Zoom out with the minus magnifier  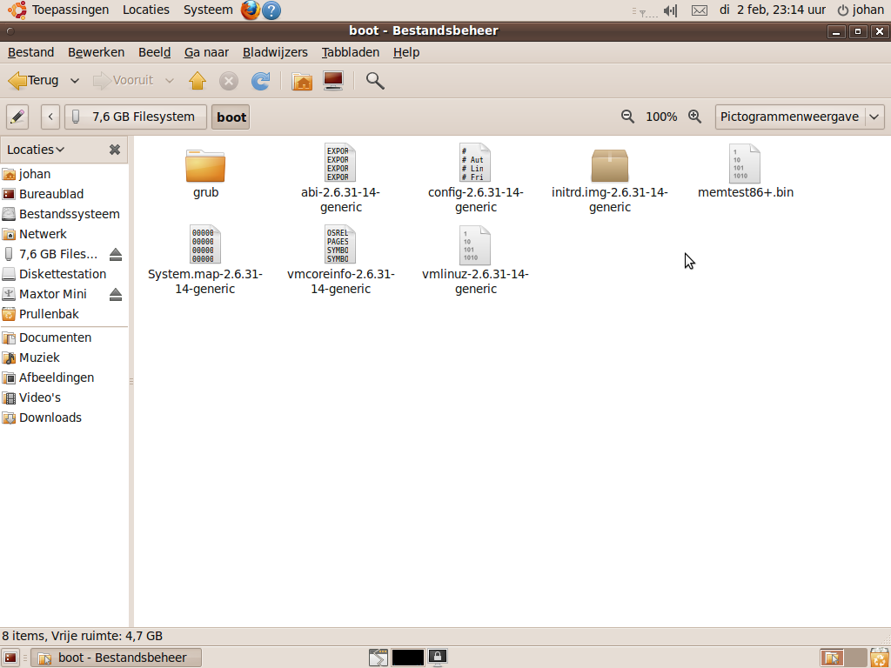pos(627,117)
